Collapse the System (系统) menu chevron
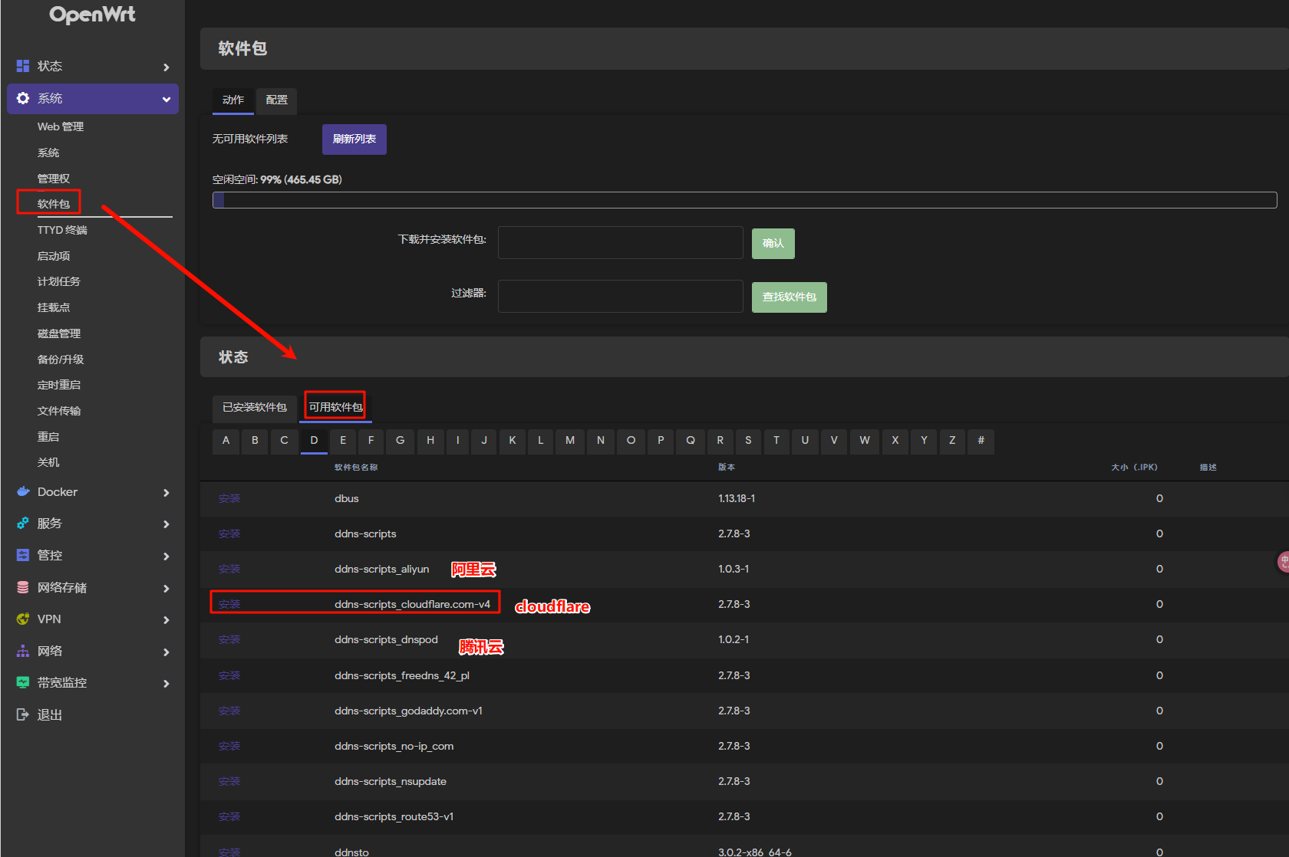Viewport: 1289px width, 857px height. pyautogui.click(x=166, y=99)
